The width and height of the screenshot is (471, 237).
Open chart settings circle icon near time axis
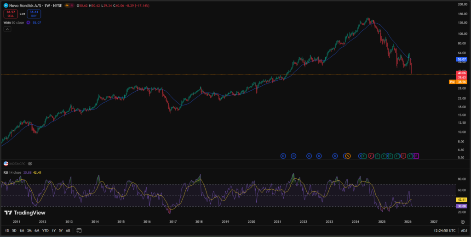[463, 222]
